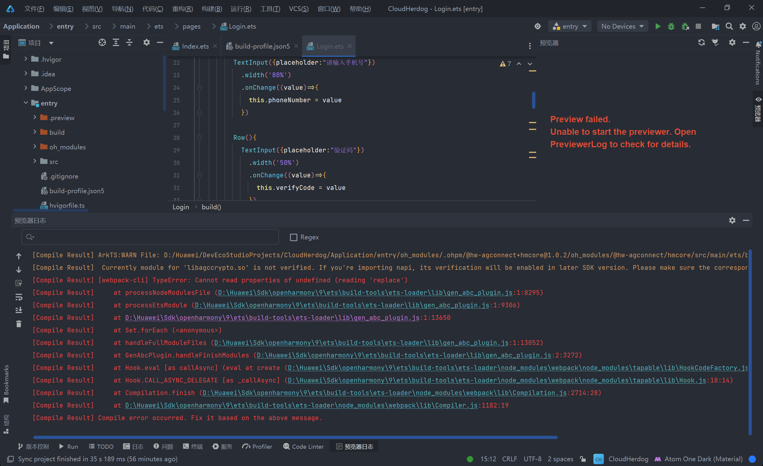The width and height of the screenshot is (763, 466).
Task: Open the Code Linter tool window
Action: 303,447
